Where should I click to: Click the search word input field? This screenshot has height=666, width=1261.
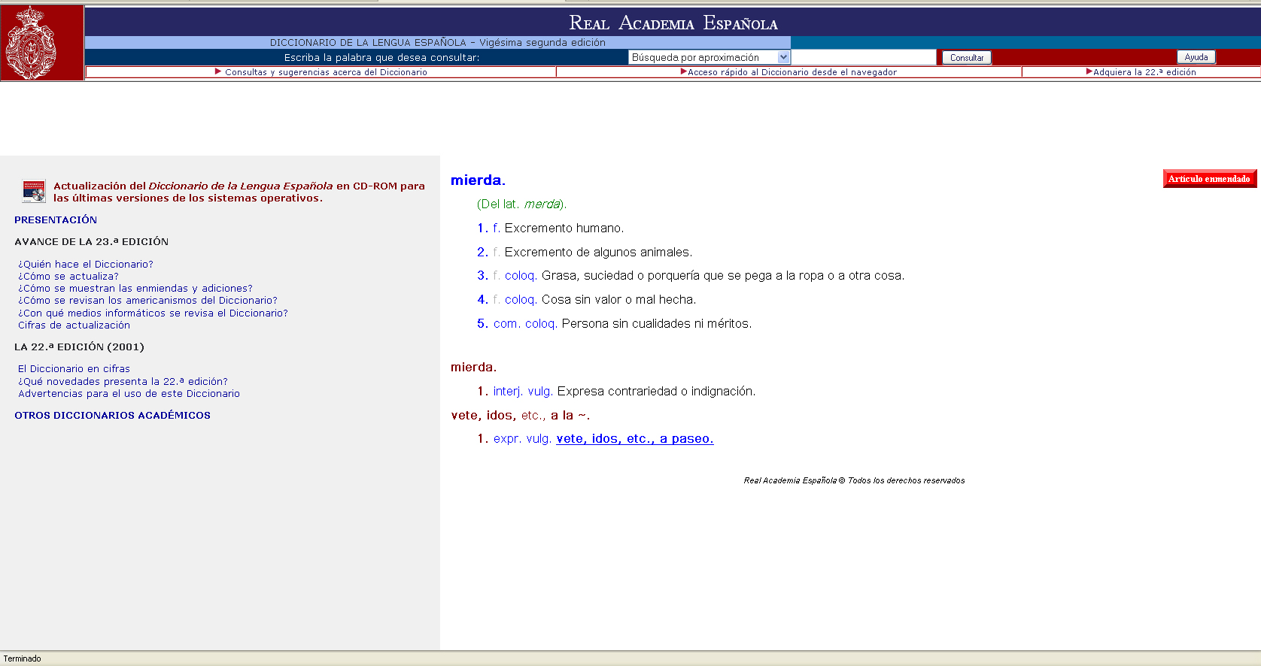click(x=864, y=57)
